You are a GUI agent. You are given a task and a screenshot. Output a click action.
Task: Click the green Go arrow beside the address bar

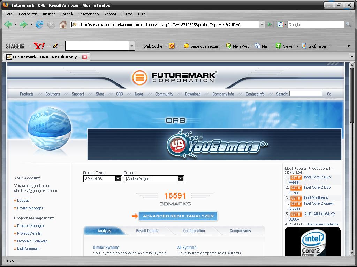pyautogui.click(x=269, y=24)
